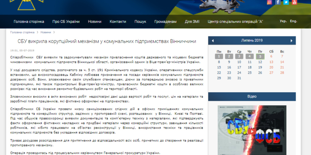This screenshot has height=155, width=311.
Task: Click calendar date 21
Action: click(x=282, y=67)
